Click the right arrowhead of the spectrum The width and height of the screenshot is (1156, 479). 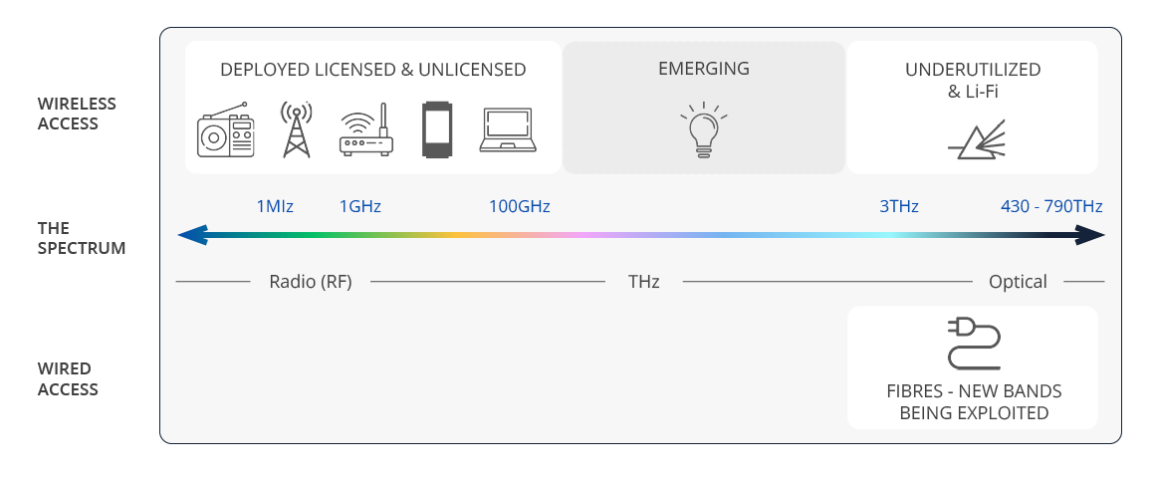[x=1091, y=235]
